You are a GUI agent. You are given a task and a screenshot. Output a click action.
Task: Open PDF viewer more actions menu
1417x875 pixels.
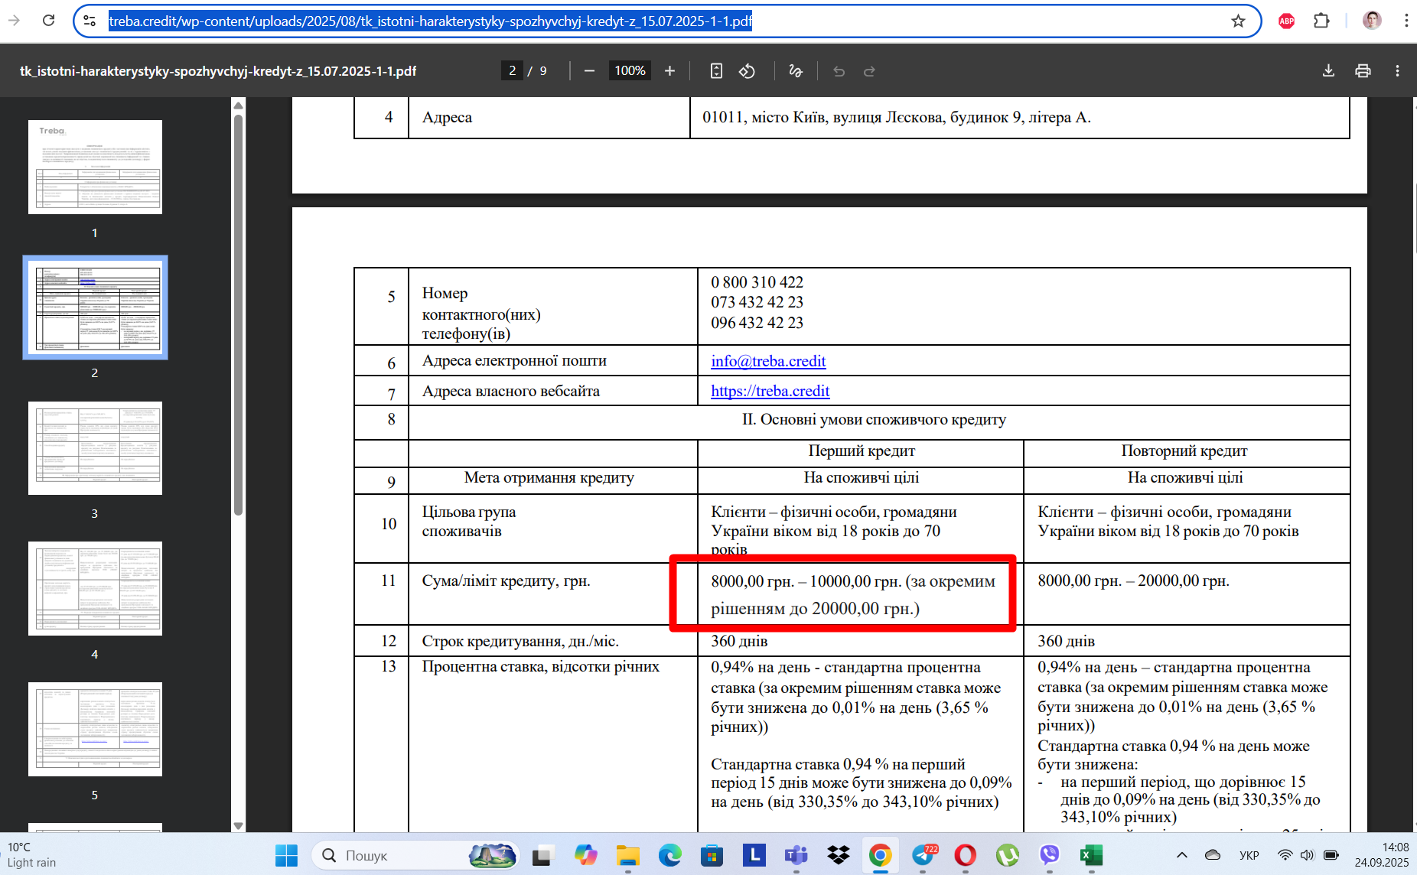point(1397,71)
